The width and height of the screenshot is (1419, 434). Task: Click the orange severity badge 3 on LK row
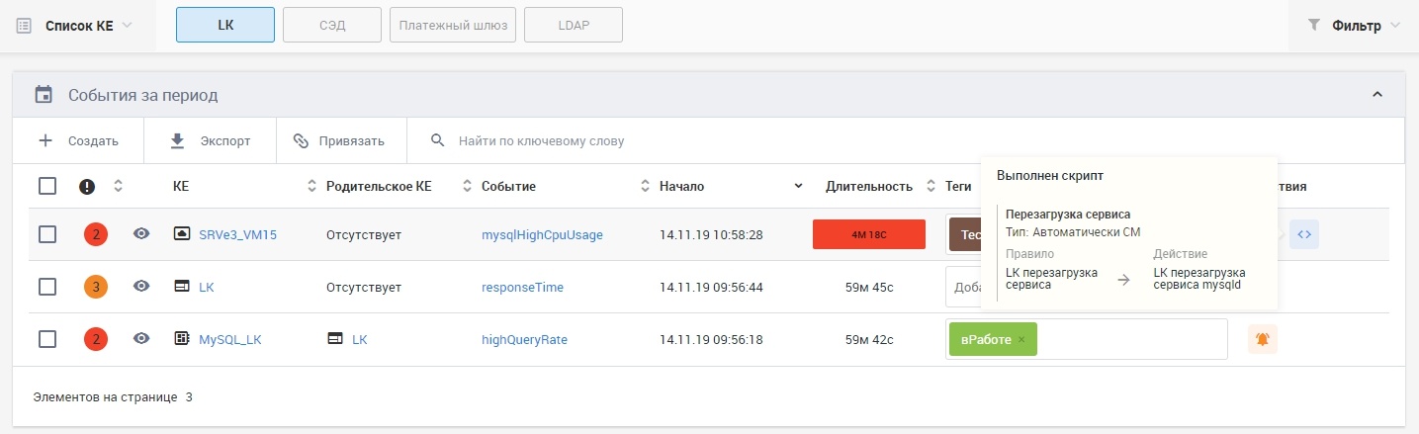coord(96,287)
